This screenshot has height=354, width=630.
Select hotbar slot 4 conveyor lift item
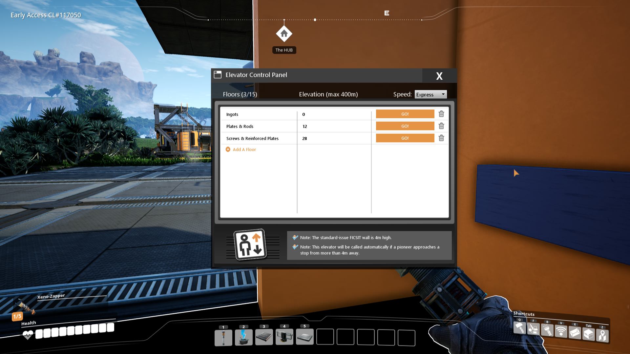pos(284,337)
